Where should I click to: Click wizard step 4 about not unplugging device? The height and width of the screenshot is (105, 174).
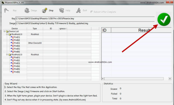pos(45,100)
